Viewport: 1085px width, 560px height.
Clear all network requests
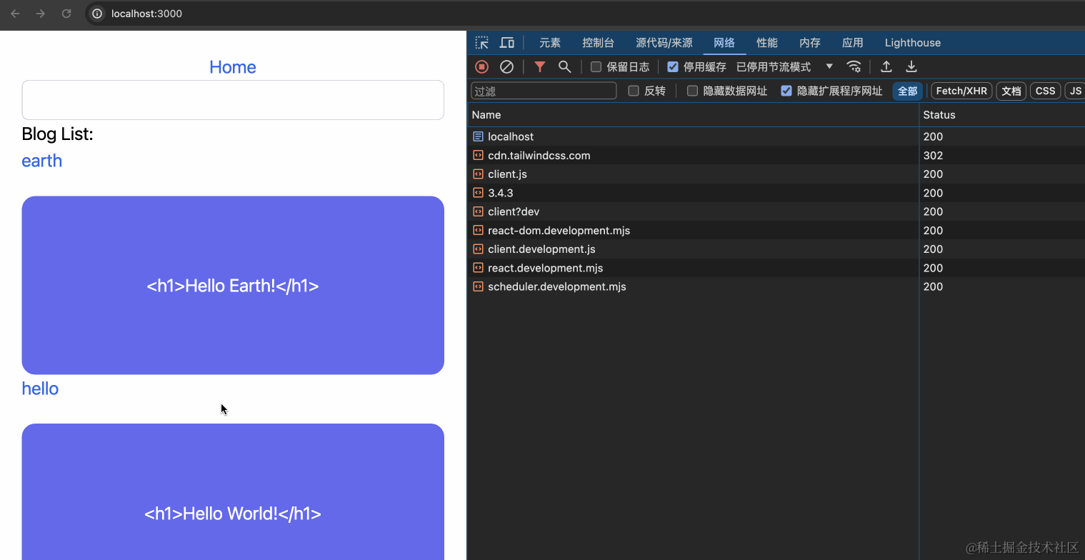507,66
